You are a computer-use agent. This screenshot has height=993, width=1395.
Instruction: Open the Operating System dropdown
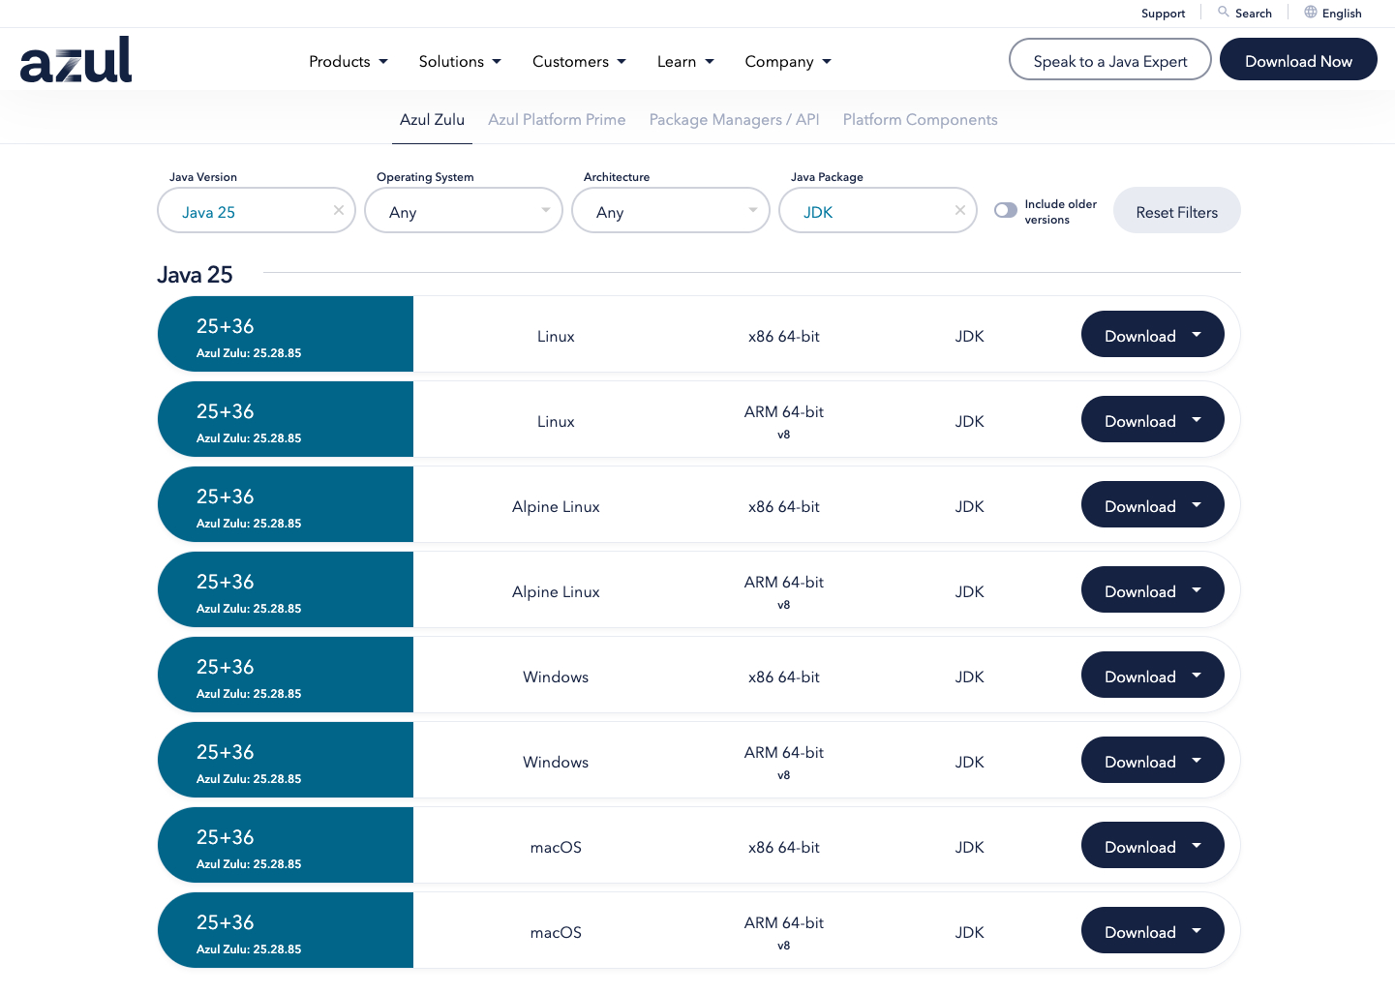pyautogui.click(x=464, y=211)
